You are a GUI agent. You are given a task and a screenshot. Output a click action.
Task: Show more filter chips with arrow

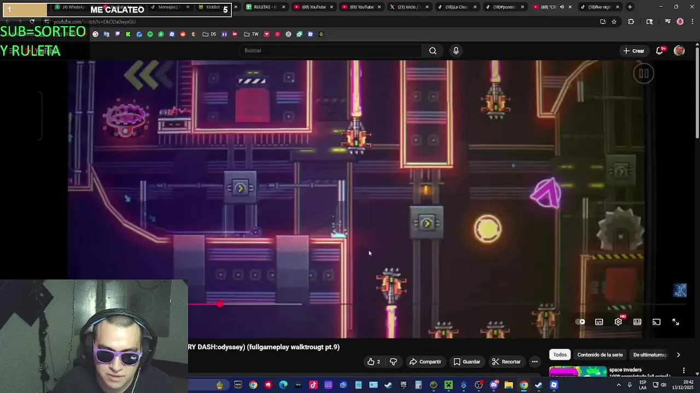678,355
